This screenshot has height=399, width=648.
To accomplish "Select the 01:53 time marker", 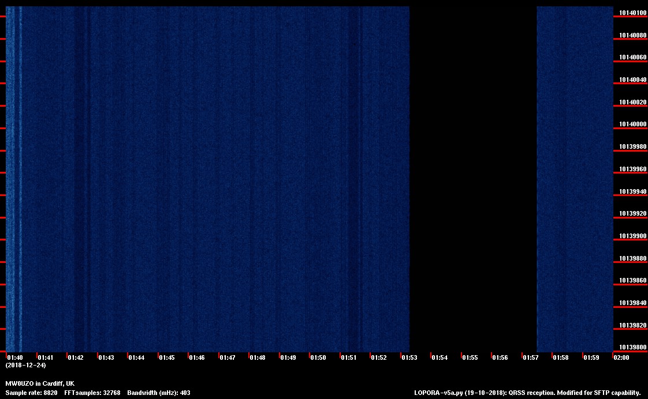I will (409, 357).
